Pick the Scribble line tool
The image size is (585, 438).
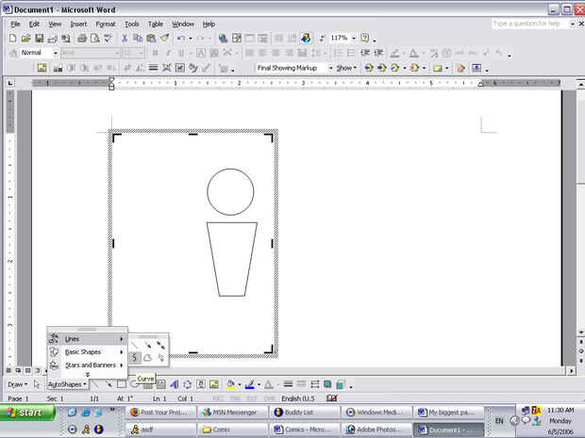click(161, 358)
